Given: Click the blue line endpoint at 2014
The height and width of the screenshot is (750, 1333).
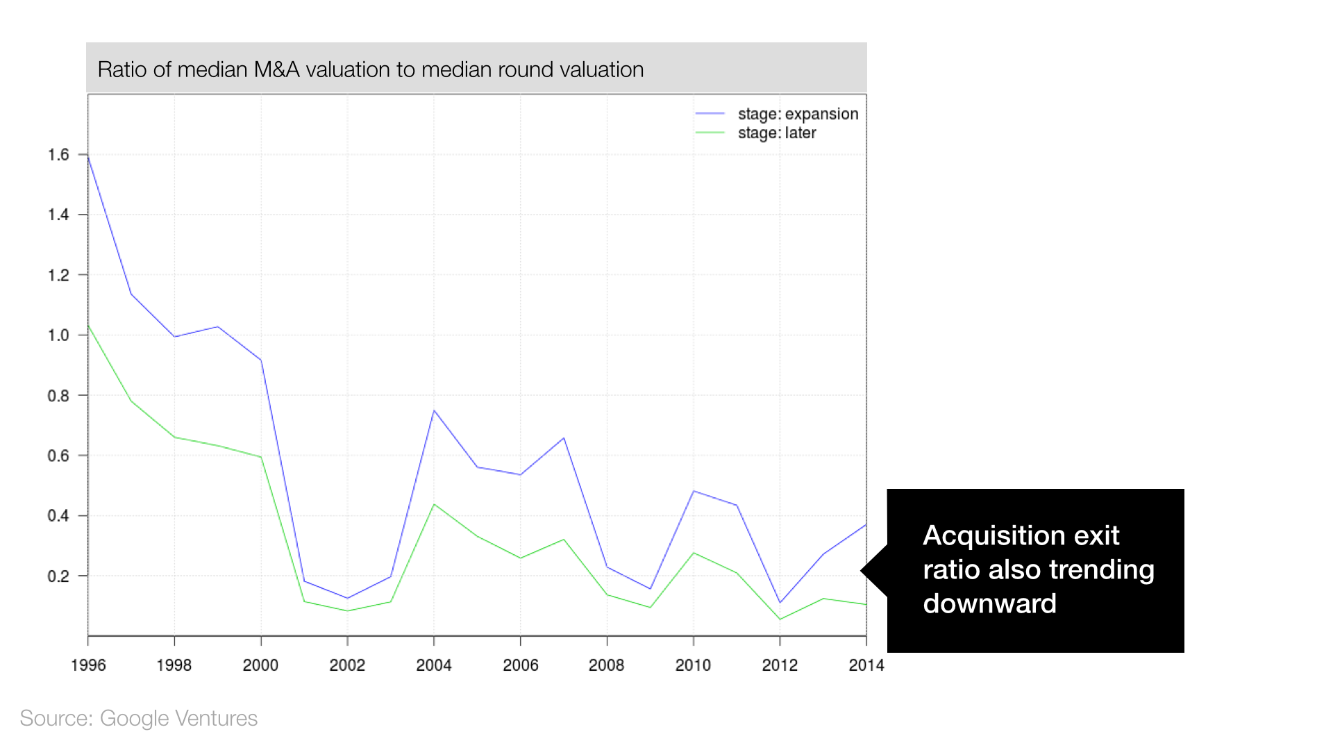Looking at the screenshot, I should coord(865,525).
